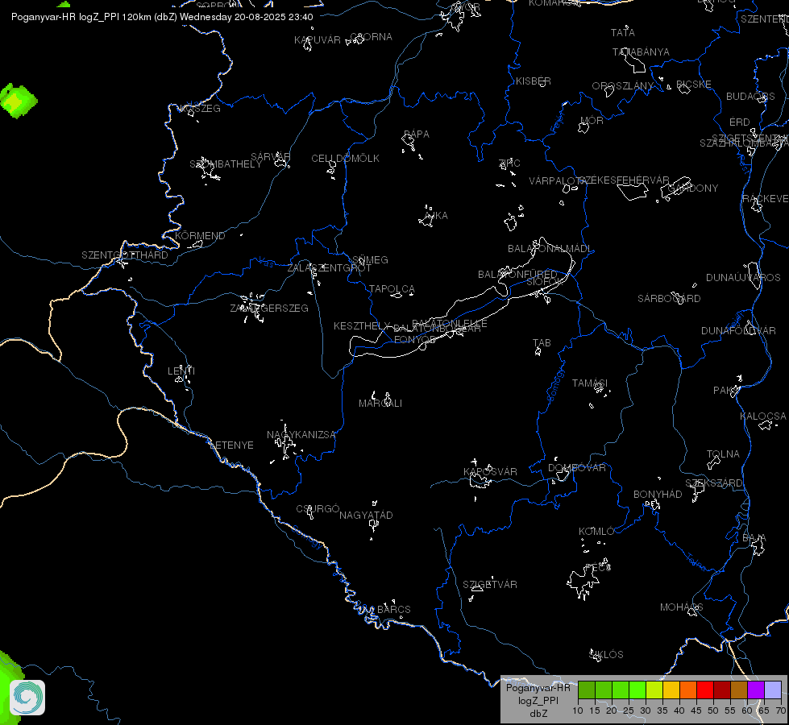Select the yellow-green 30-35 dBZ swatch

654,690
